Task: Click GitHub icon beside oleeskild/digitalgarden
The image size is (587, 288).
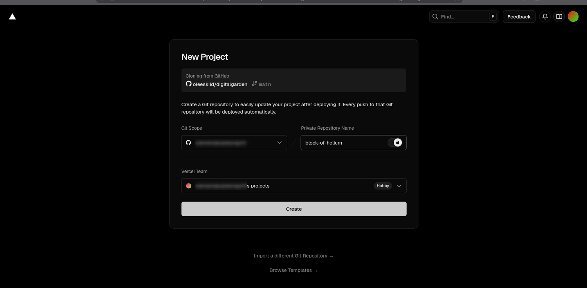Action: (x=189, y=84)
